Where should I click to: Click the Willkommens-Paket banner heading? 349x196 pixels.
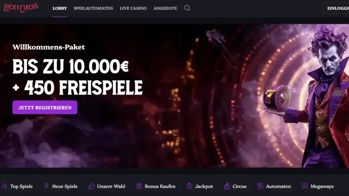(48, 47)
